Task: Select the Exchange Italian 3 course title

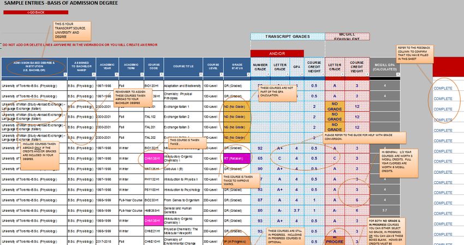Action: 183,127
